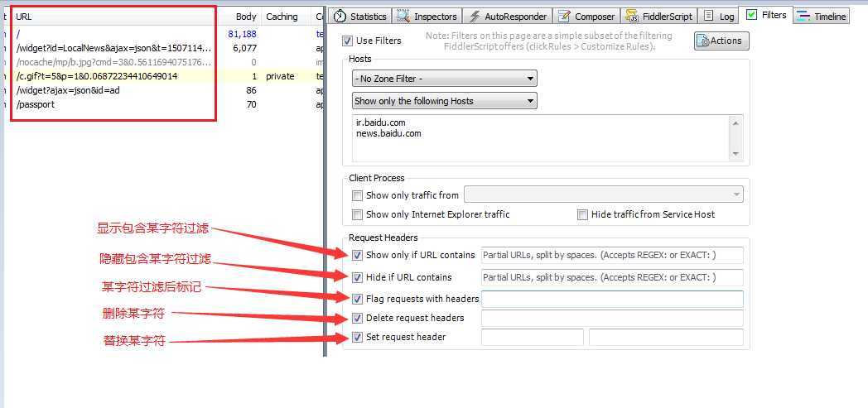Open the Show only the following Hosts dropdown
This screenshot has height=408, width=868.
(445, 101)
